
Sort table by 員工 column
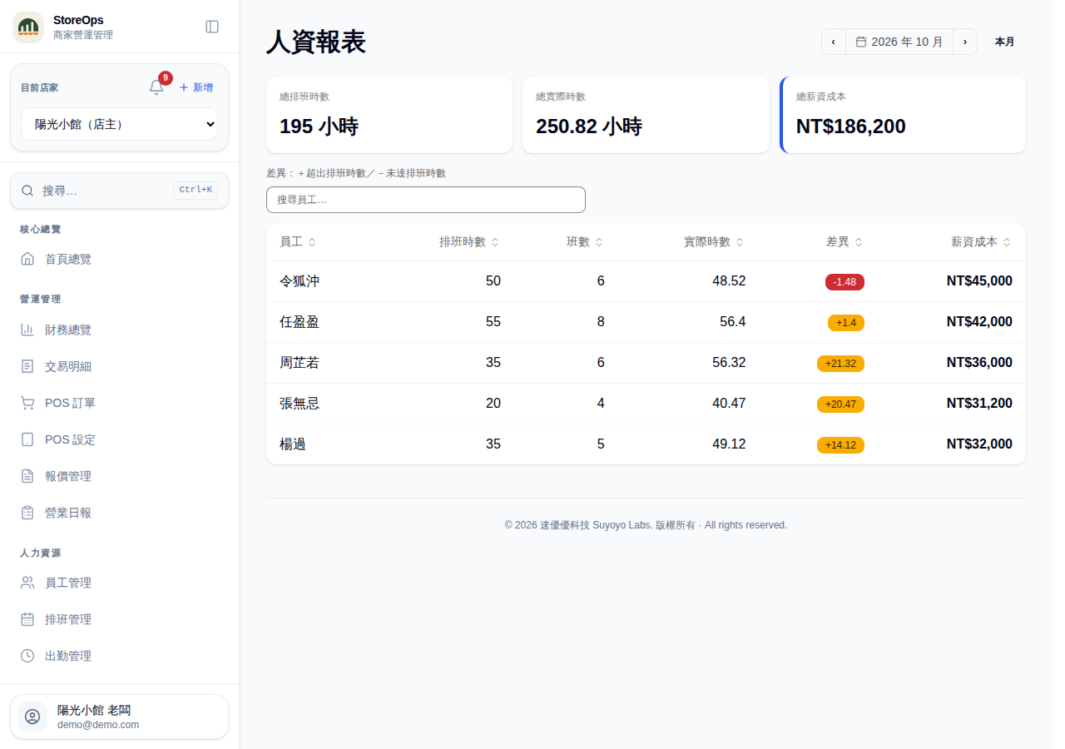298,242
